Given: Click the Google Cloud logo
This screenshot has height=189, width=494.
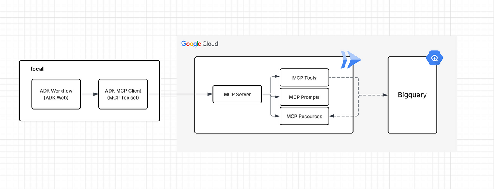Looking at the screenshot, I should pos(200,44).
